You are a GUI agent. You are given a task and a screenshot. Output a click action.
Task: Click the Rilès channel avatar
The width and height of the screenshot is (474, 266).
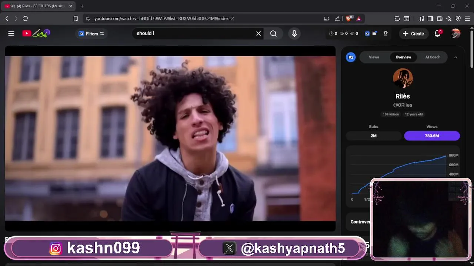coord(403,78)
